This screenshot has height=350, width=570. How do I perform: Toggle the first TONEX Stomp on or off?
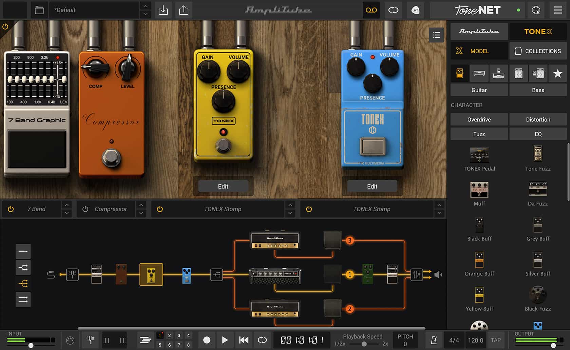(x=160, y=209)
